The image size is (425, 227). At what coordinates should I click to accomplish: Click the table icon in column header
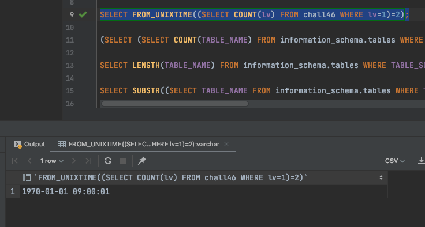tap(27, 178)
